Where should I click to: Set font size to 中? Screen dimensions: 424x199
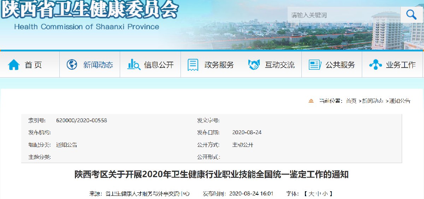(x=318, y=194)
